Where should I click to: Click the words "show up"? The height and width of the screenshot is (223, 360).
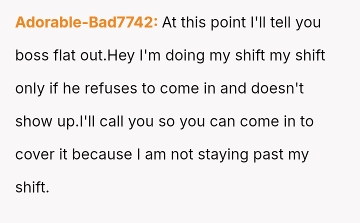point(47,121)
